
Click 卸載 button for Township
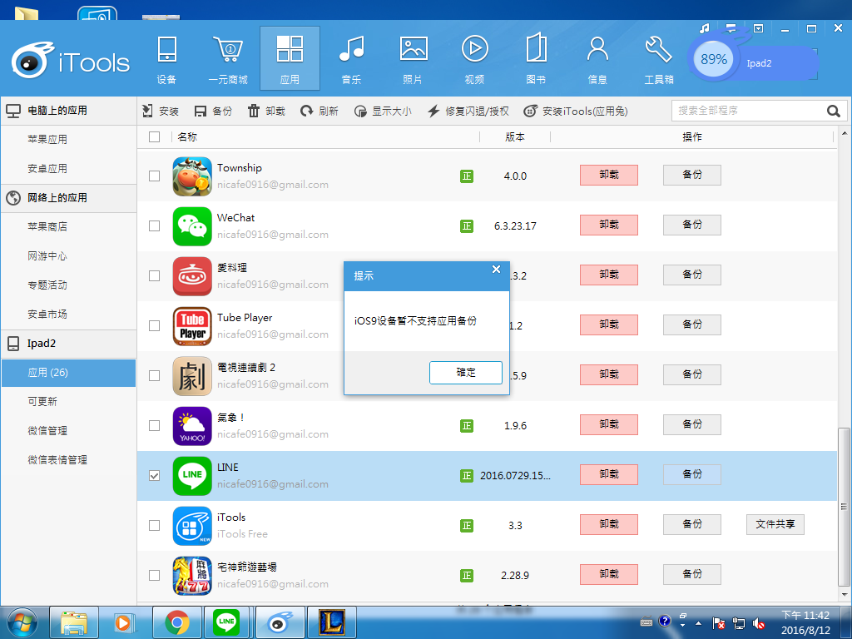609,175
